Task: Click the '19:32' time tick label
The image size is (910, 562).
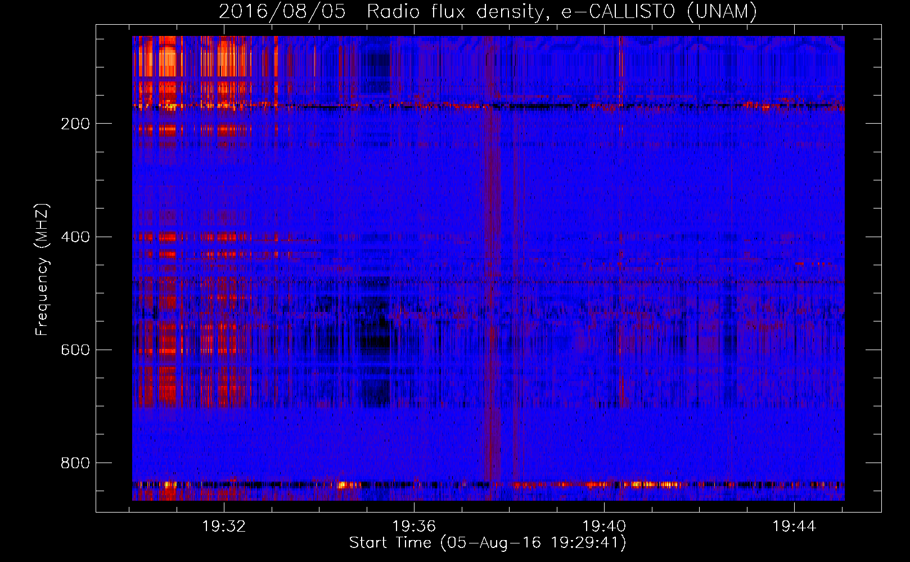Action: (224, 527)
